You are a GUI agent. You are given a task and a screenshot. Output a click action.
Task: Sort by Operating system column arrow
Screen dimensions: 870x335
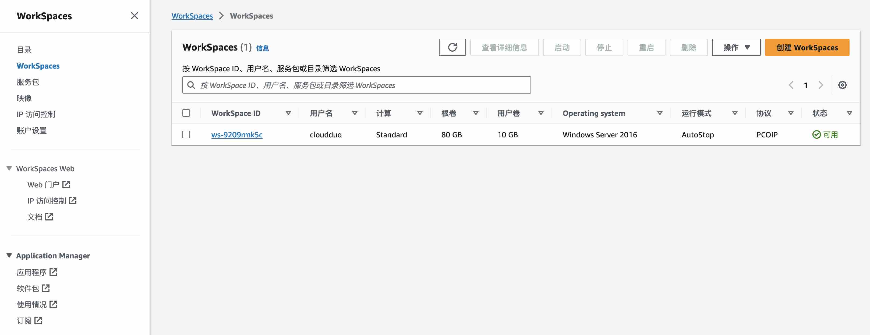(x=660, y=113)
